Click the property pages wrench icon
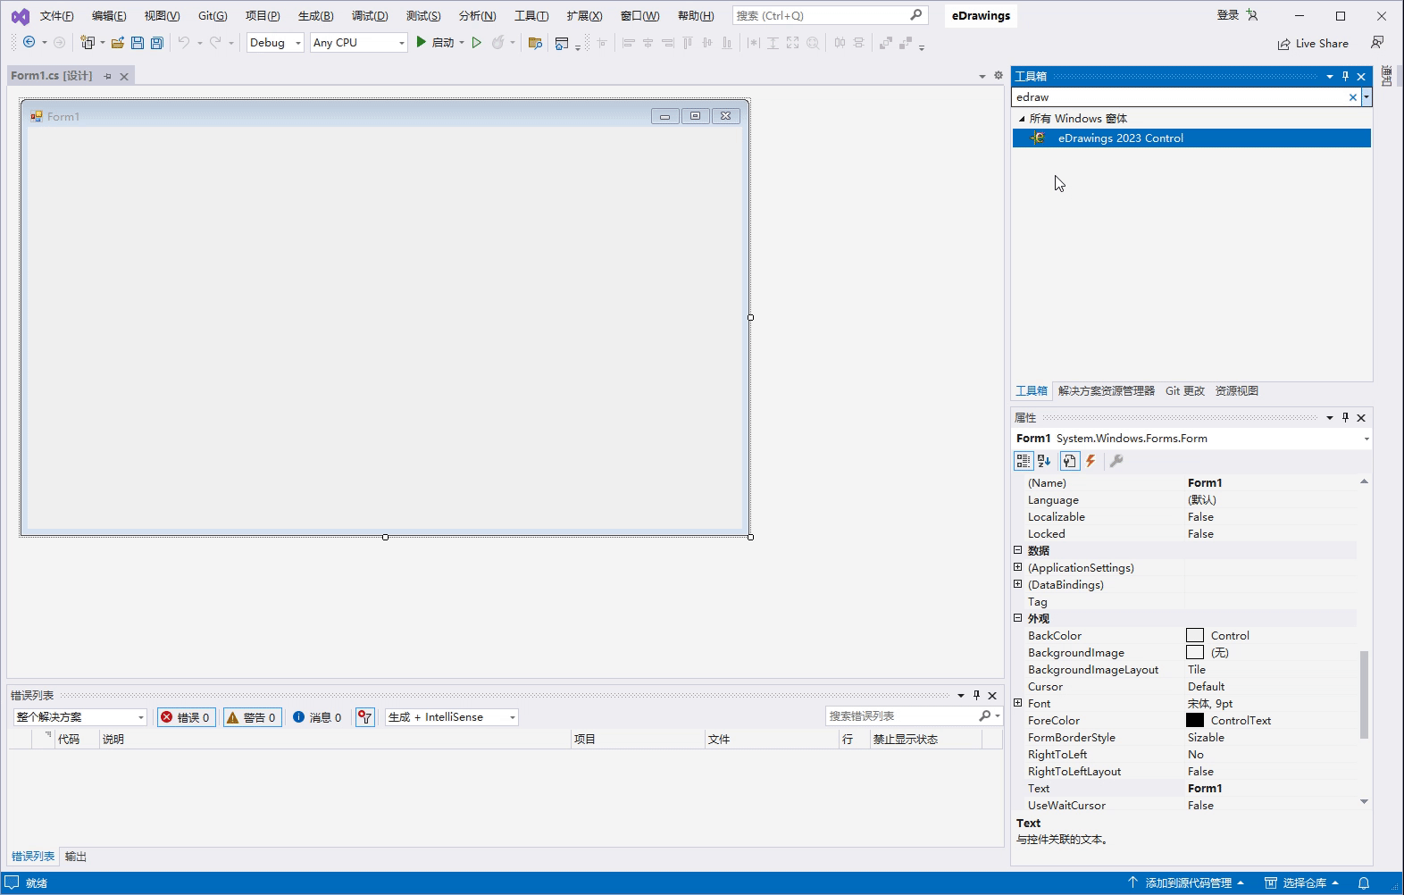The width and height of the screenshot is (1404, 895). coord(1116,461)
